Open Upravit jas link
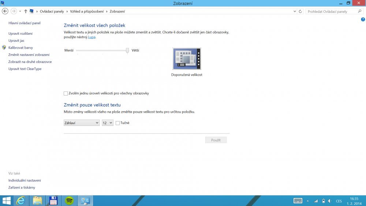Viewport: 366px width, 206px height. click(x=16, y=41)
